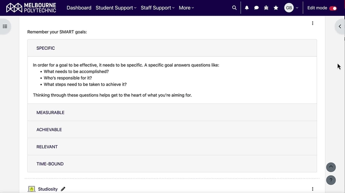Viewport: 345px width, 193px height.
Task: Click the 'Thinking through these questions' sentence
Action: [112, 95]
